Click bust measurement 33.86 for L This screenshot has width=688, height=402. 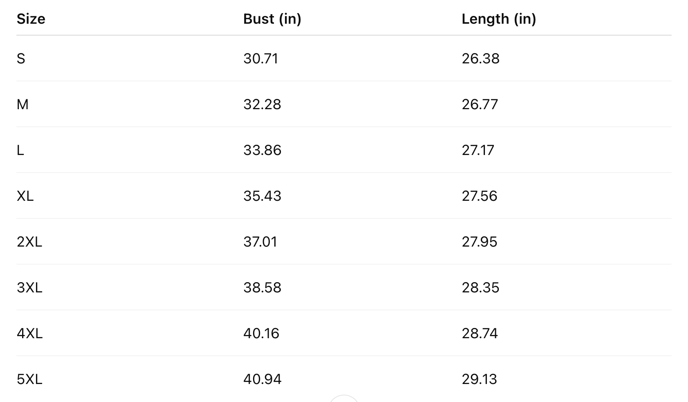pyautogui.click(x=262, y=150)
